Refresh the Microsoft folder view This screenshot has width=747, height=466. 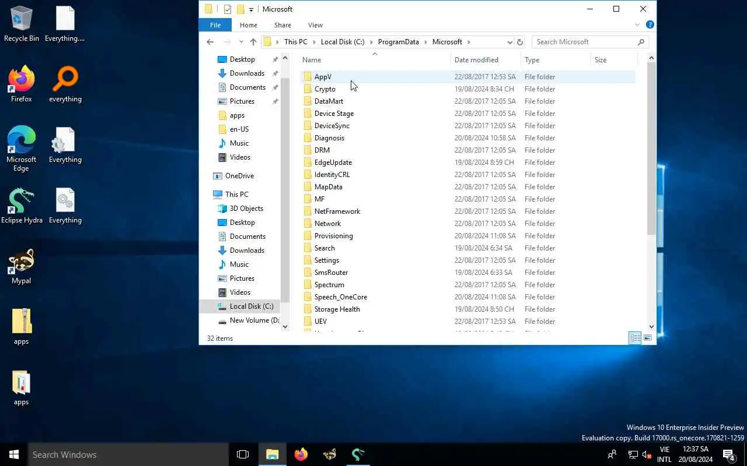click(520, 42)
